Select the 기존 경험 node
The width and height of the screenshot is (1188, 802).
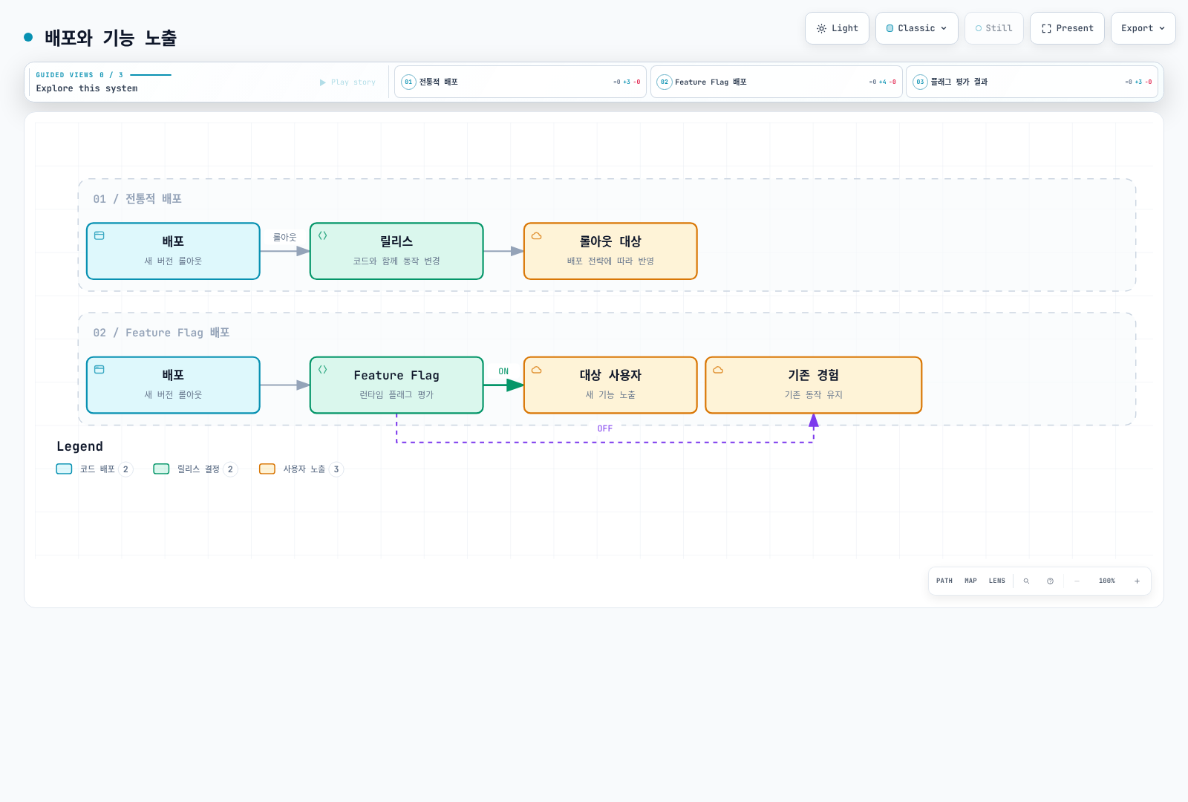(x=814, y=385)
